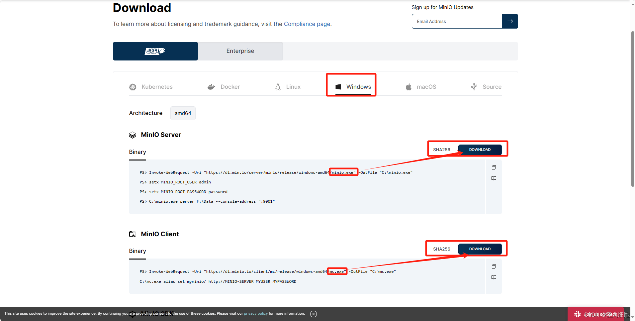The image size is (635, 321).
Task: Open the Kubernetes platform tab
Action: coord(151,87)
